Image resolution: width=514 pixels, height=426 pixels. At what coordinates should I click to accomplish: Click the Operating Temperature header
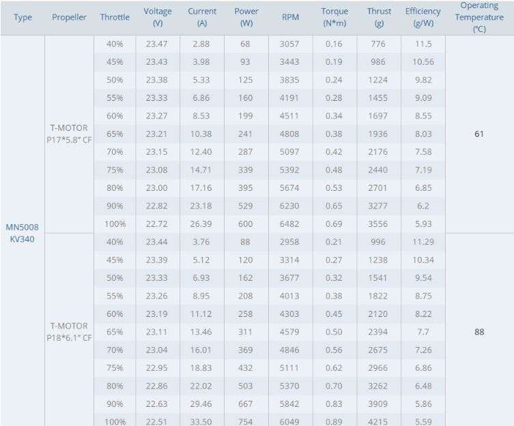[479, 17]
